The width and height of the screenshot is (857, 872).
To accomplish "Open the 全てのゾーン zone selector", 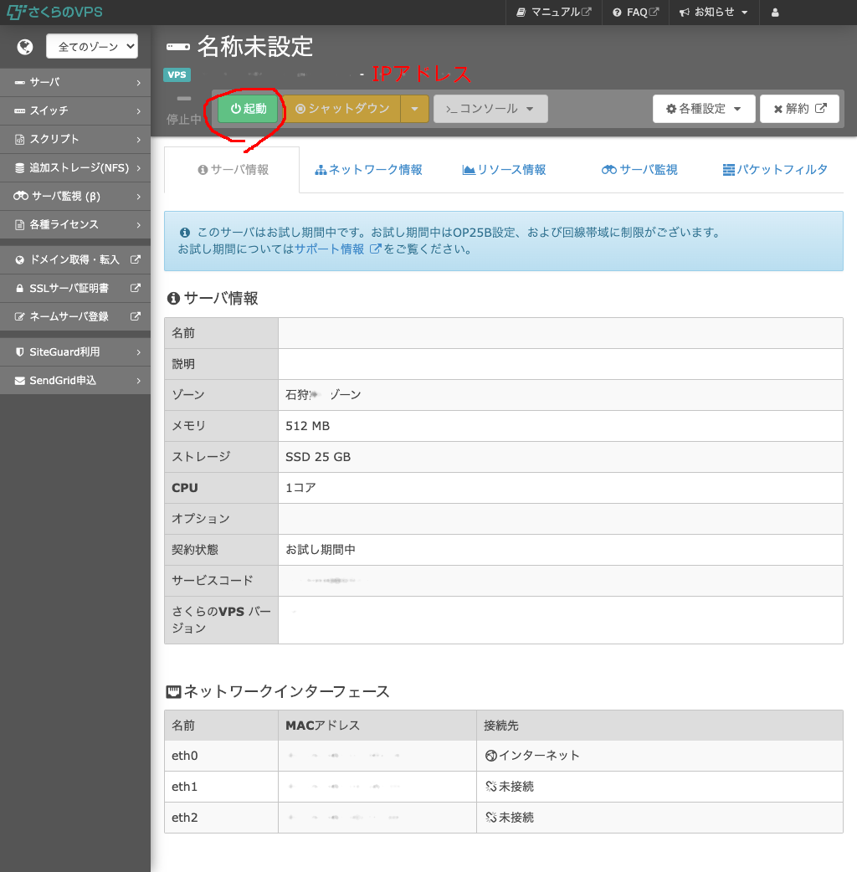I will 92,47.
